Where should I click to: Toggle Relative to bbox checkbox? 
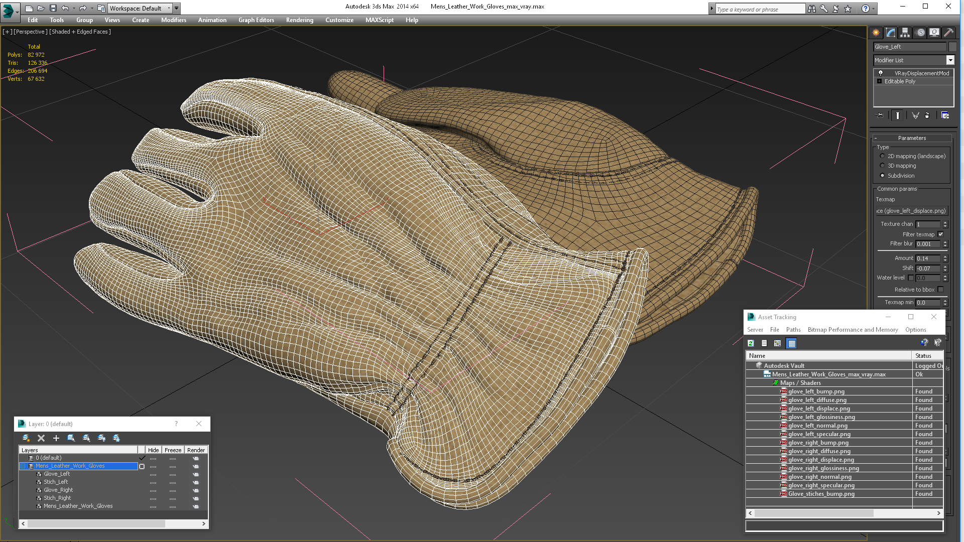click(x=941, y=290)
